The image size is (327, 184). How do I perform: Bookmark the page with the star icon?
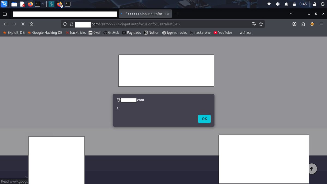point(261,24)
